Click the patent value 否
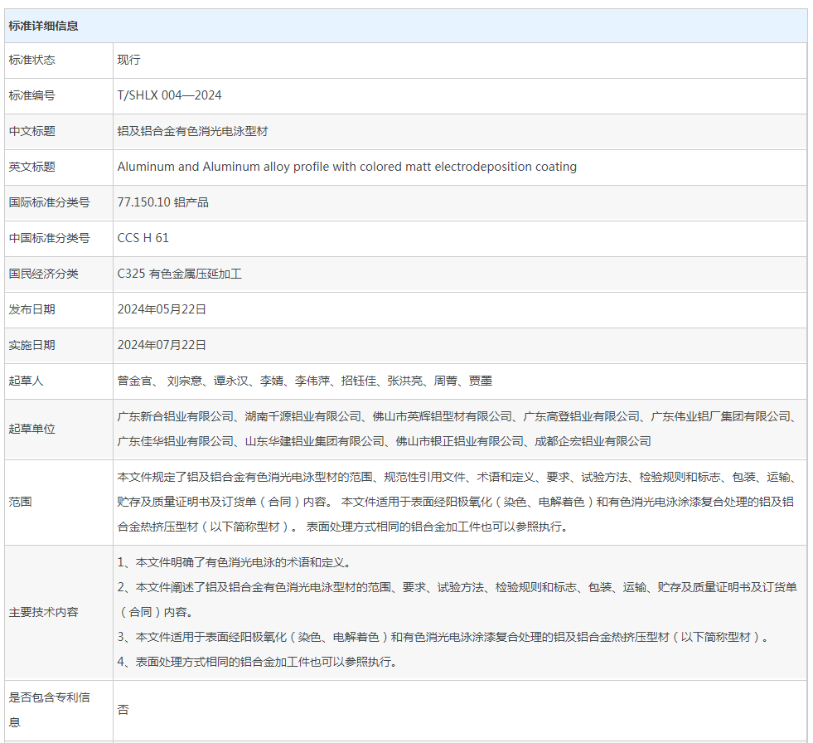 [123, 710]
